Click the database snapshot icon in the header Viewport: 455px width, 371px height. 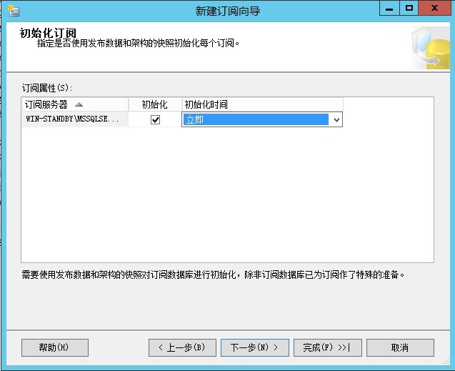(430, 49)
